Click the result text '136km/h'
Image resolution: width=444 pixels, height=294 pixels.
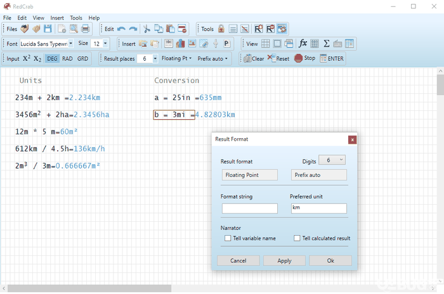(89, 148)
